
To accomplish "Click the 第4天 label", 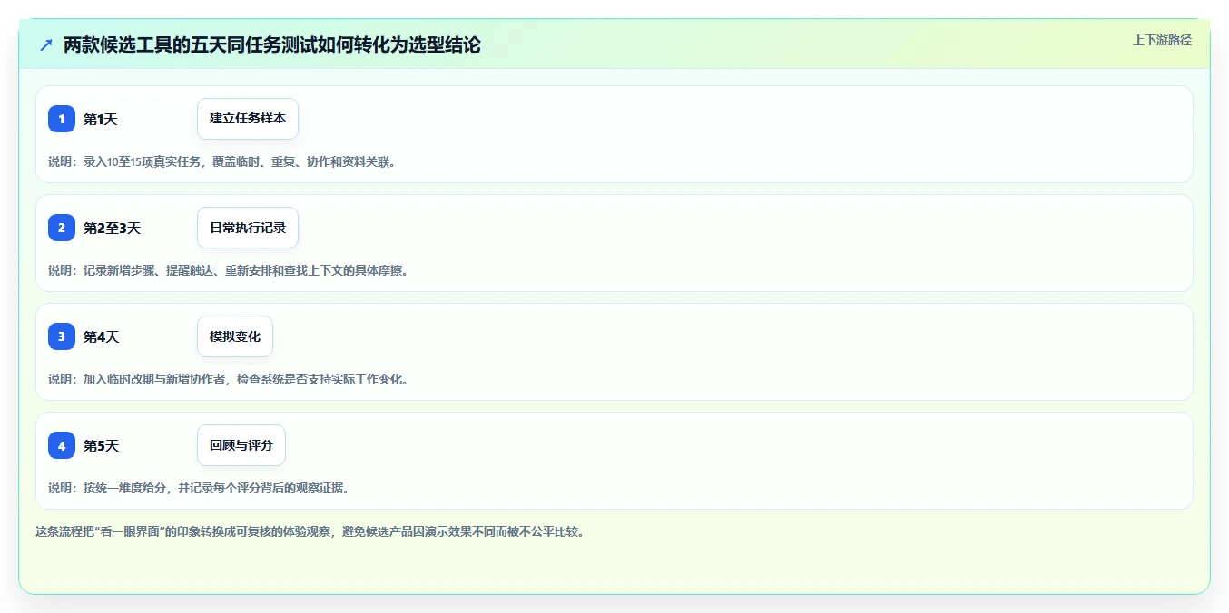I will (102, 336).
